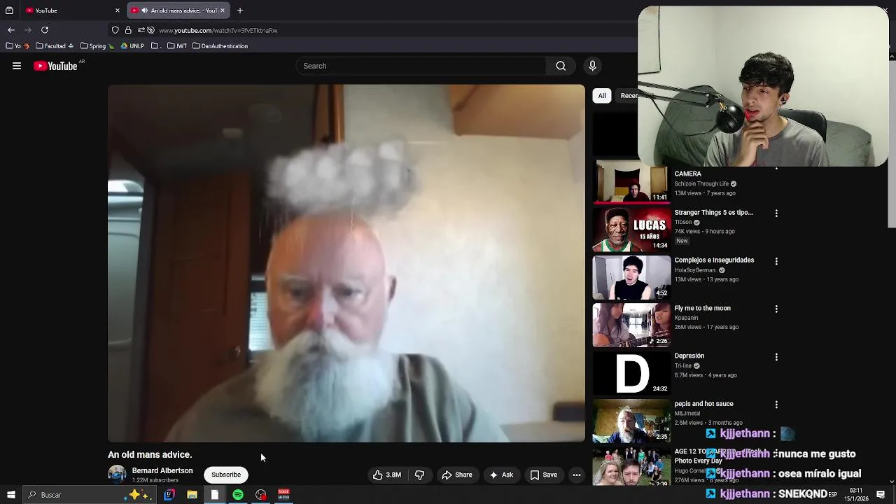
Task: Open more actions ellipsis under the video
Action: (x=577, y=475)
